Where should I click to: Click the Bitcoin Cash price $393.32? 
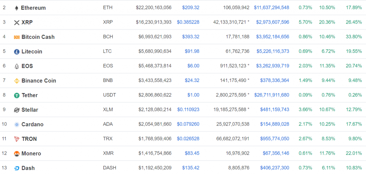(x=191, y=37)
